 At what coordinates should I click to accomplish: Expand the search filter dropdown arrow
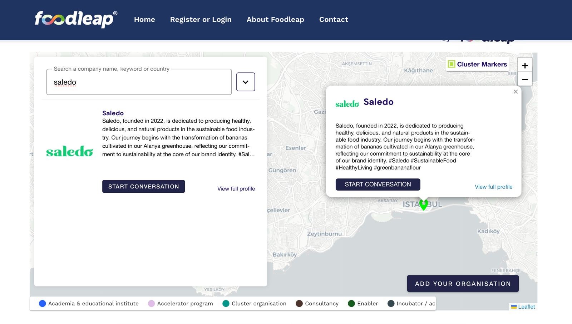(246, 82)
